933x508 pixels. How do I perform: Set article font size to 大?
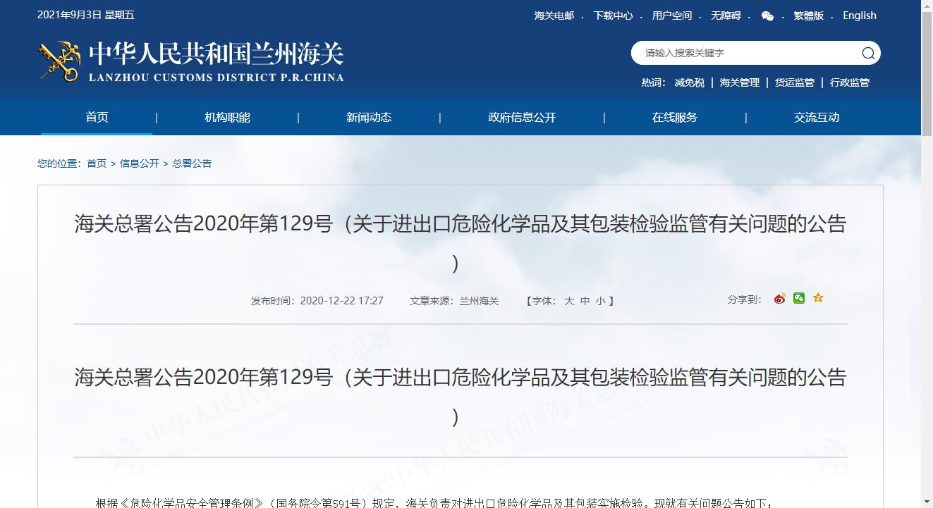coord(570,300)
